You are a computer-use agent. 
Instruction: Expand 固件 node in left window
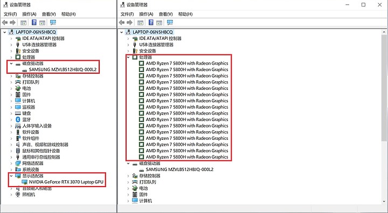(11, 95)
